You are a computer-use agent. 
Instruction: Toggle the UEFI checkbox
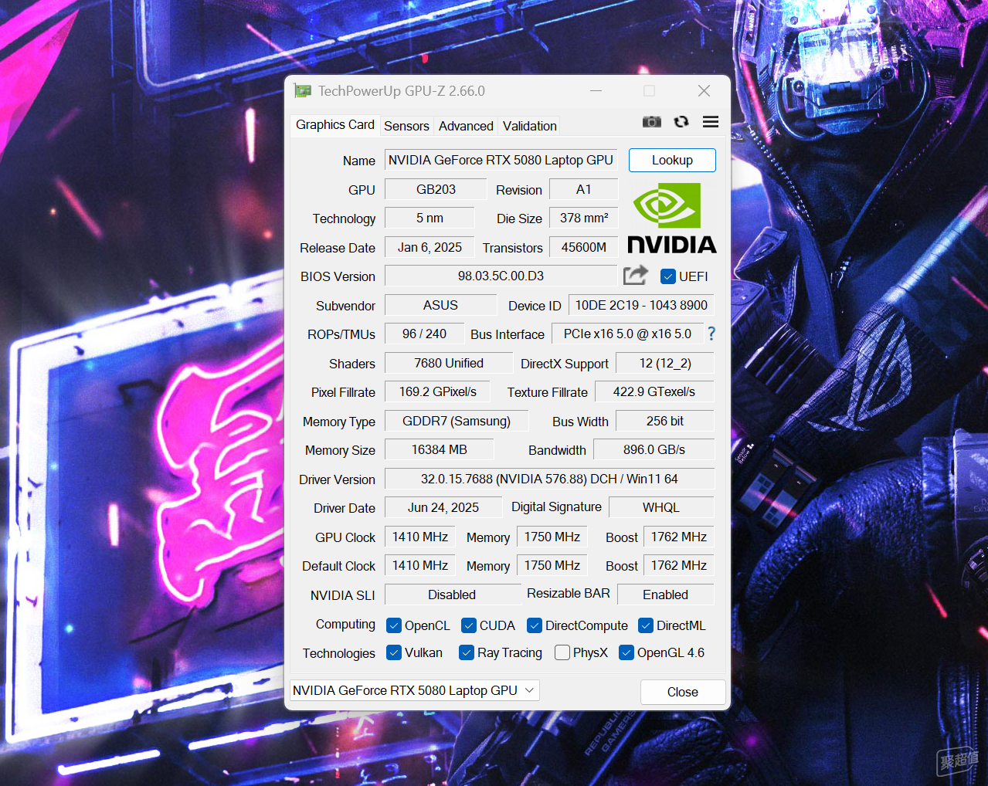pyautogui.click(x=668, y=276)
